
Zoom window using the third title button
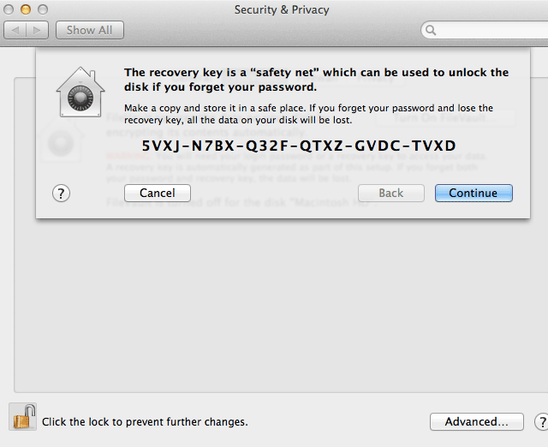coord(43,9)
